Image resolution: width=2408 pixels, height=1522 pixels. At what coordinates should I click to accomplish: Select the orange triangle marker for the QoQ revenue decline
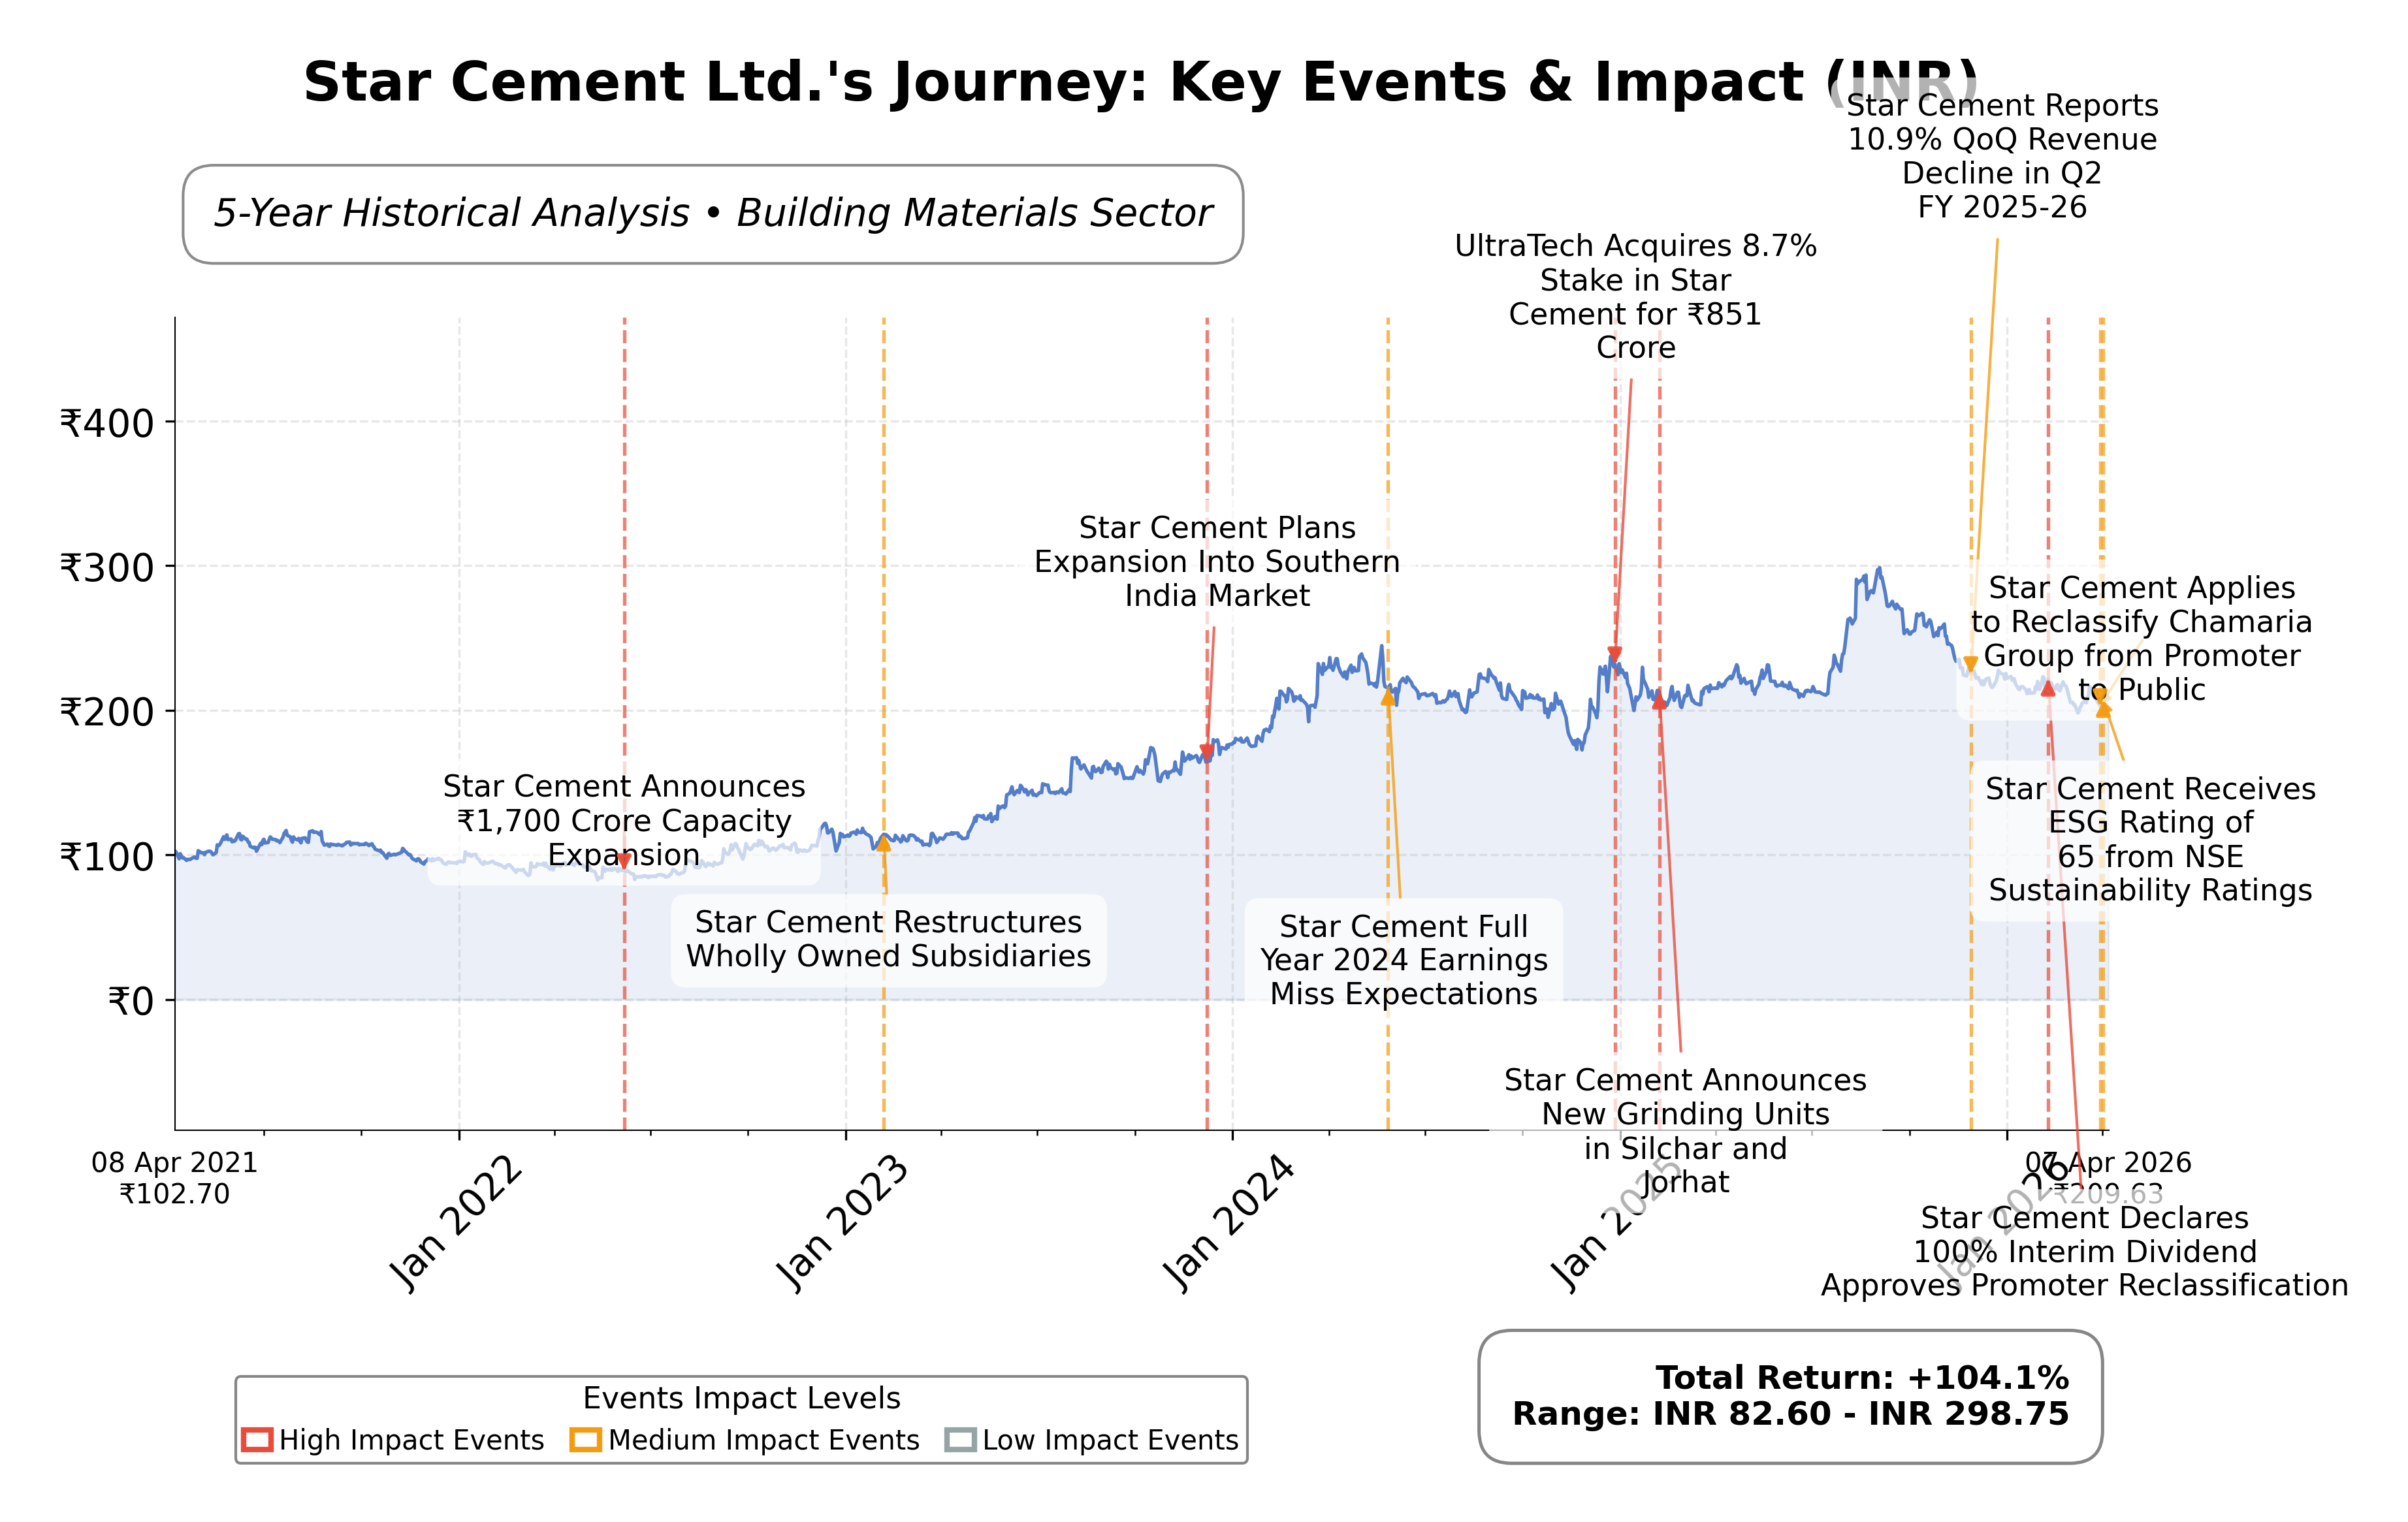point(1970,664)
